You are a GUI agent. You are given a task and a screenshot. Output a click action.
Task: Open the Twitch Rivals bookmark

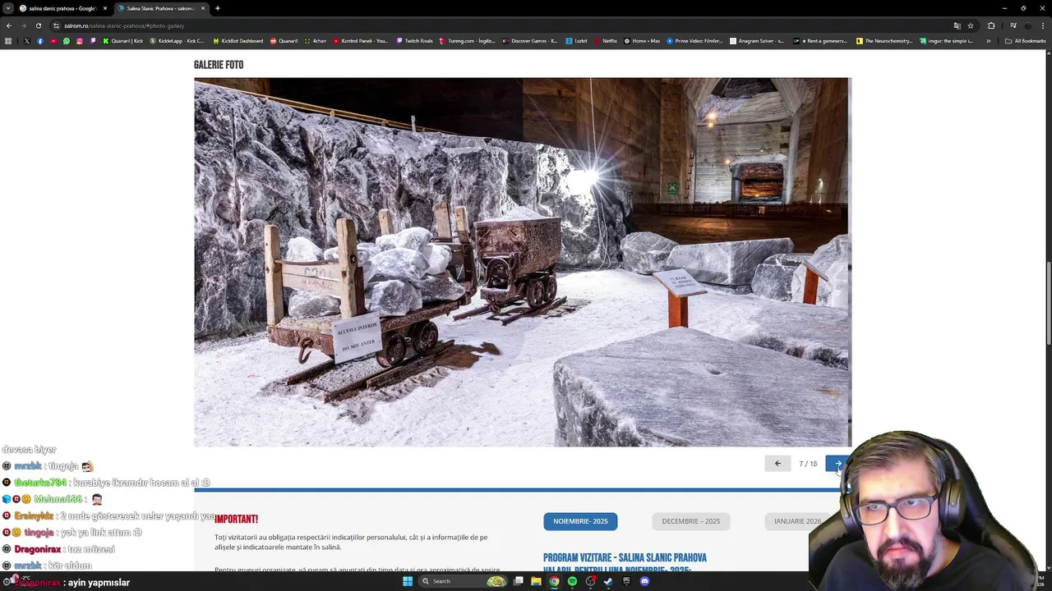tap(415, 40)
